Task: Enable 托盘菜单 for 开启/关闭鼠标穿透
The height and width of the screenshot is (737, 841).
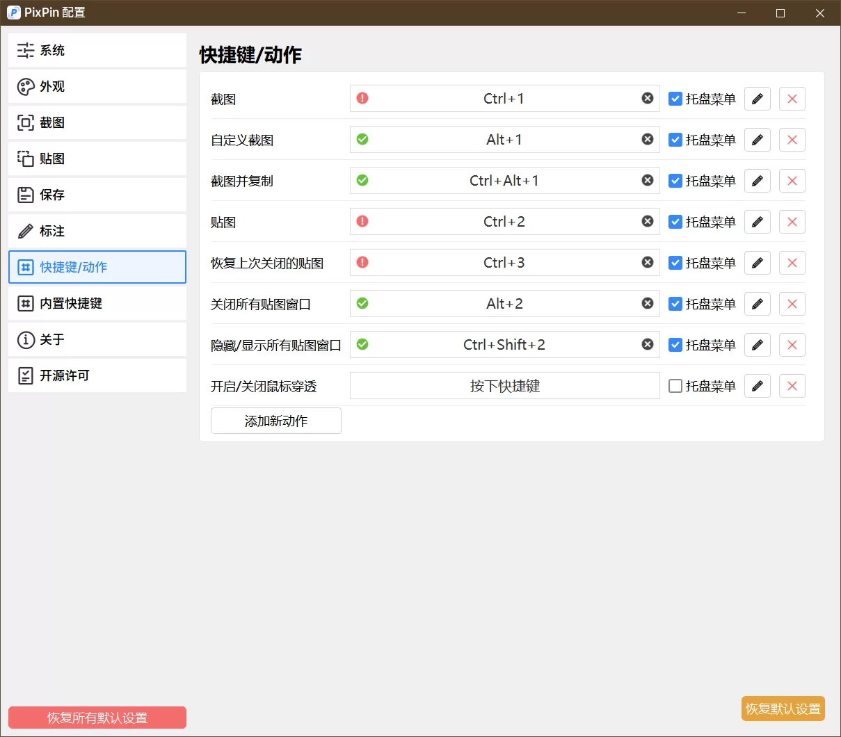Action: pos(675,386)
